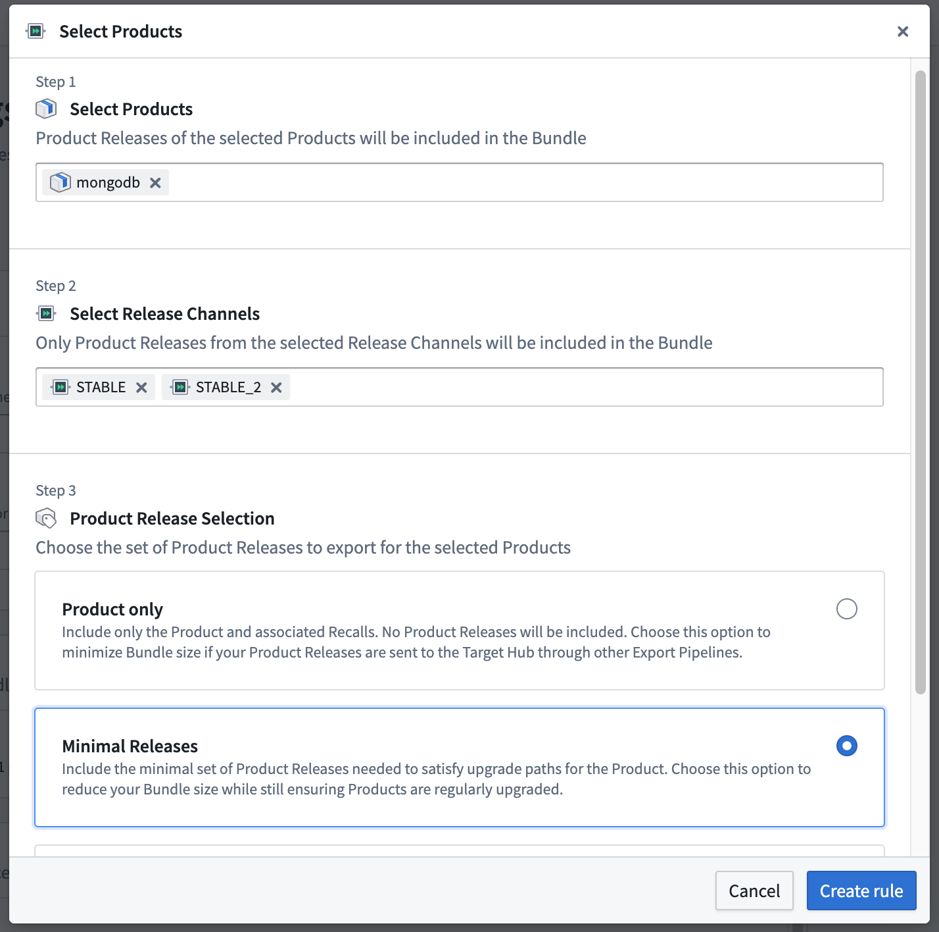Click the Step 1 label
The width and height of the screenshot is (939, 932).
coord(56,82)
